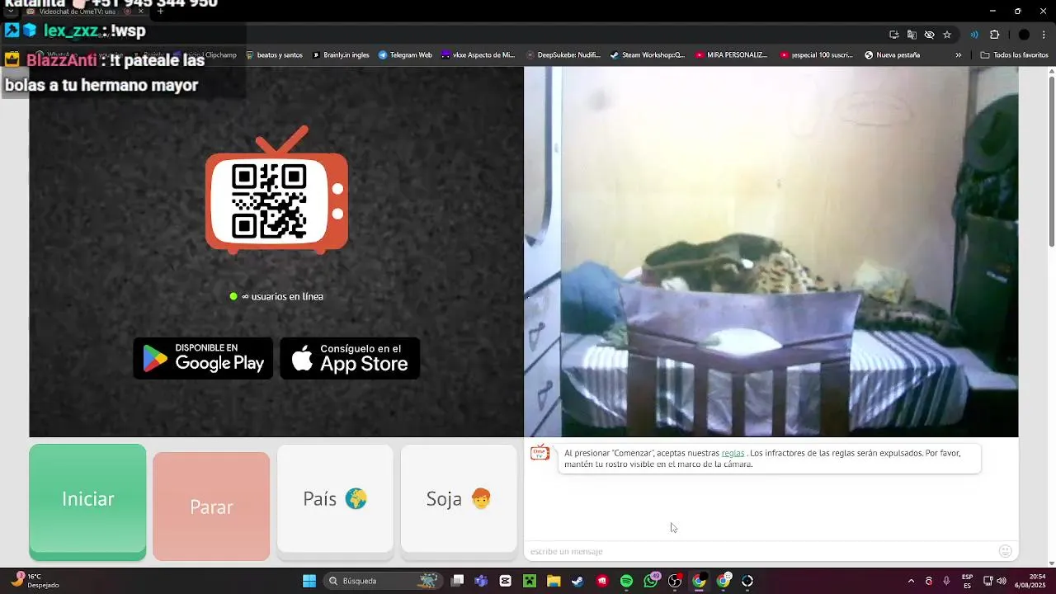This screenshot has width=1056, height=594.
Task: Click the green Iniciar button
Action: tap(87, 502)
